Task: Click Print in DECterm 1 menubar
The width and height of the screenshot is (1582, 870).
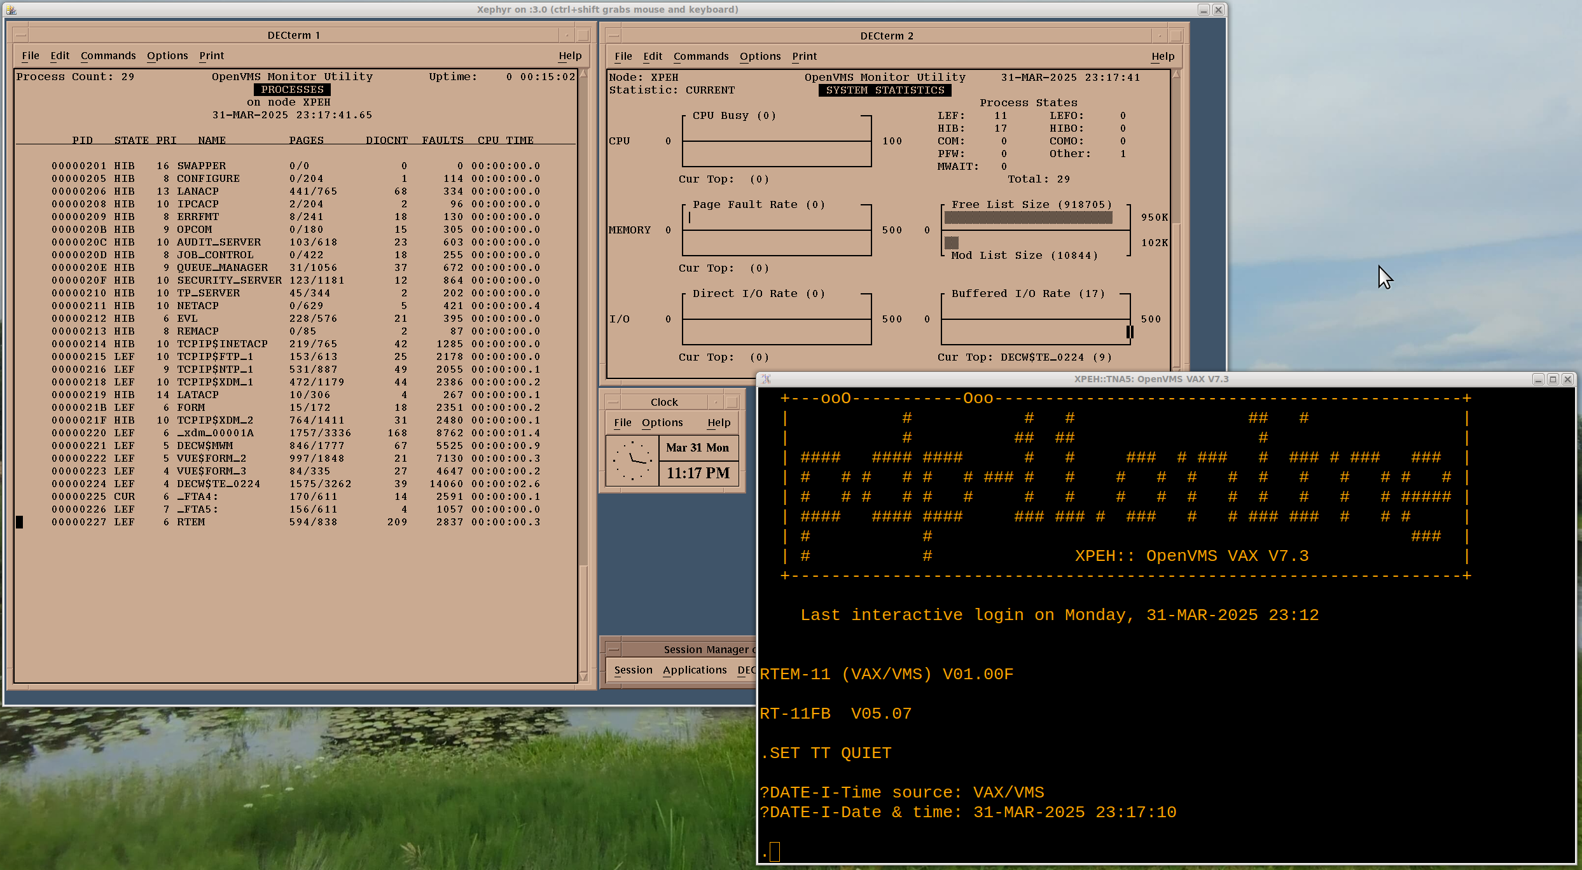Action: click(x=211, y=56)
